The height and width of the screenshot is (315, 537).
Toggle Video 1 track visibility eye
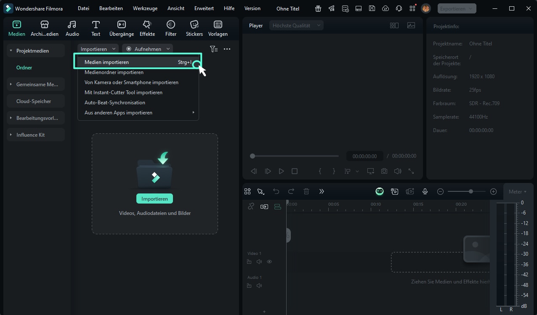click(x=269, y=262)
